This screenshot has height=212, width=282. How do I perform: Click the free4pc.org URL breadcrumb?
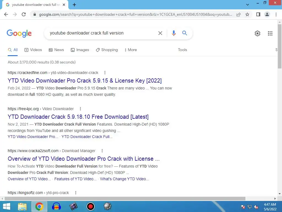41,109
